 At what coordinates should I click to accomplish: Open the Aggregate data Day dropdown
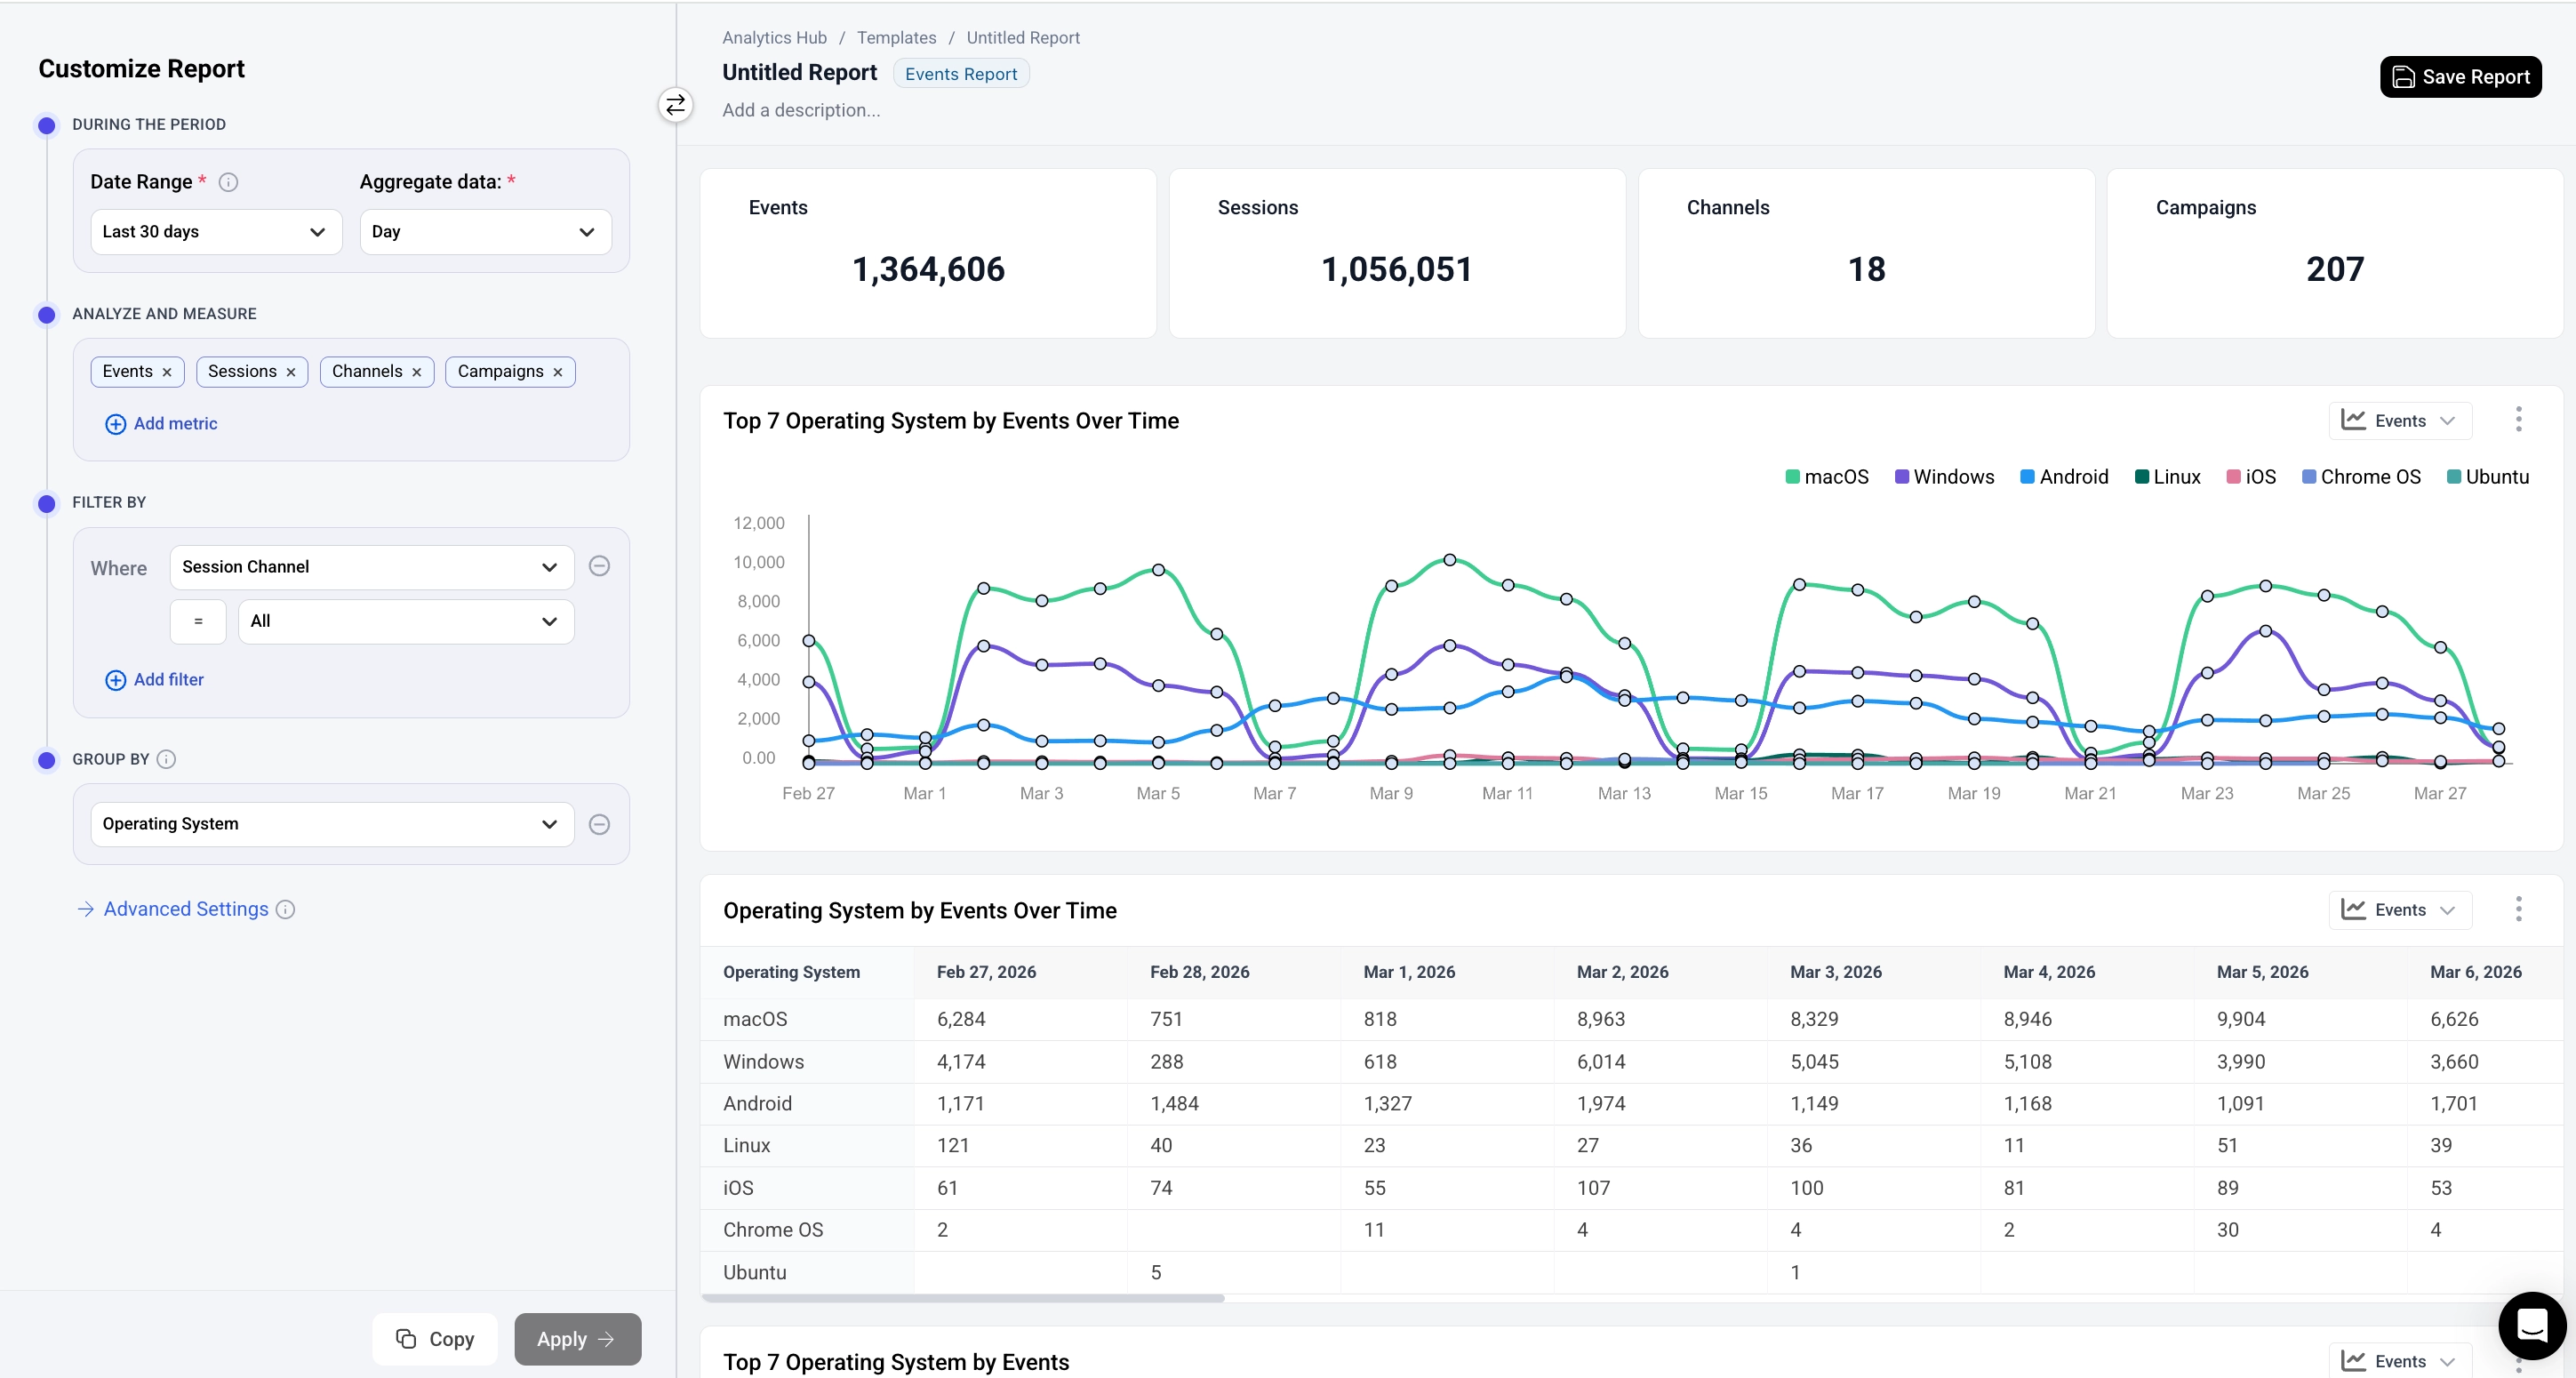click(485, 232)
